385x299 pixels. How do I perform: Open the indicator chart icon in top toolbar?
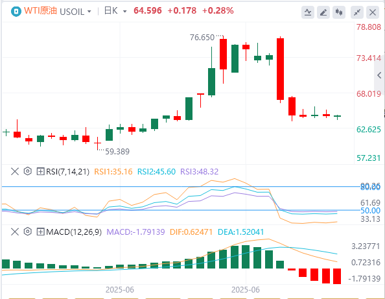[x=308, y=12]
